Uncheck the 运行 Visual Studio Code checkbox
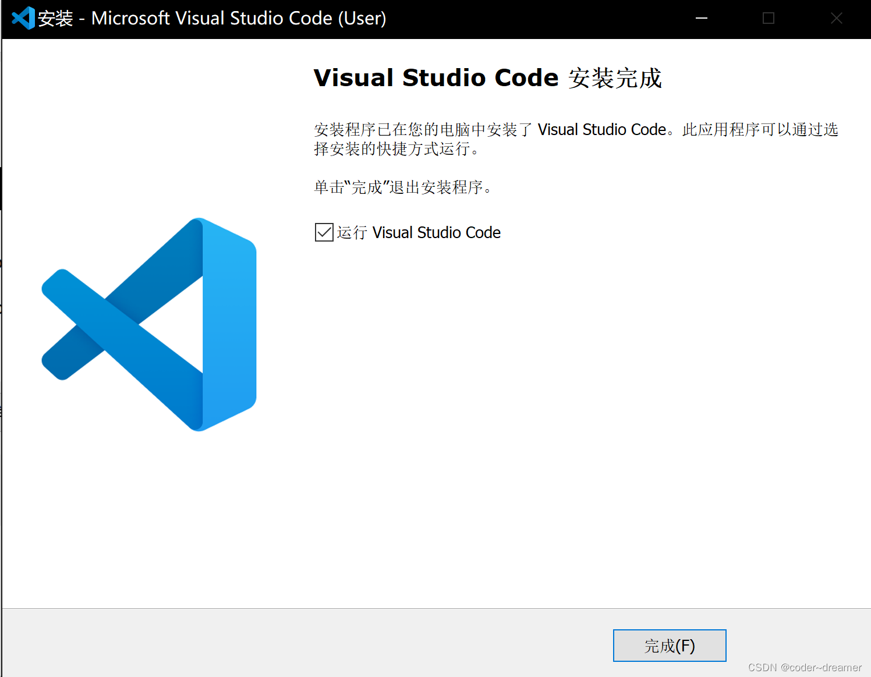The width and height of the screenshot is (871, 677). click(x=324, y=232)
